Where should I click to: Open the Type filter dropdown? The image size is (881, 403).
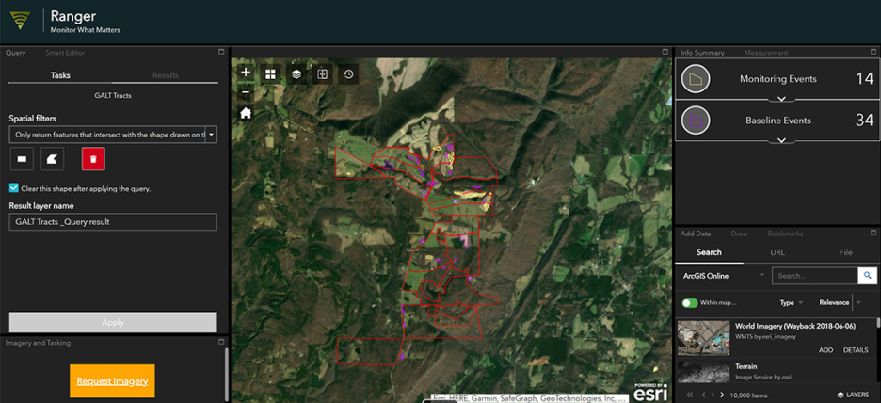[x=790, y=303]
